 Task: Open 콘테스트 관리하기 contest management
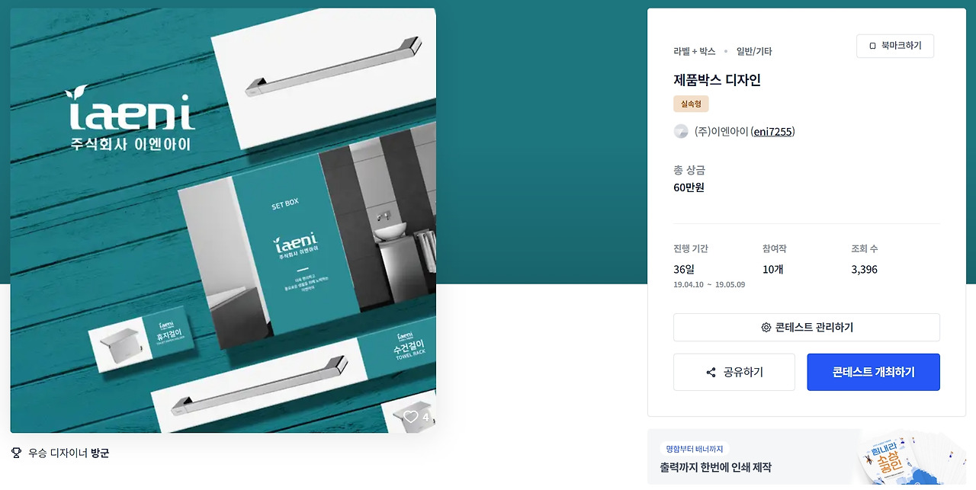point(807,328)
